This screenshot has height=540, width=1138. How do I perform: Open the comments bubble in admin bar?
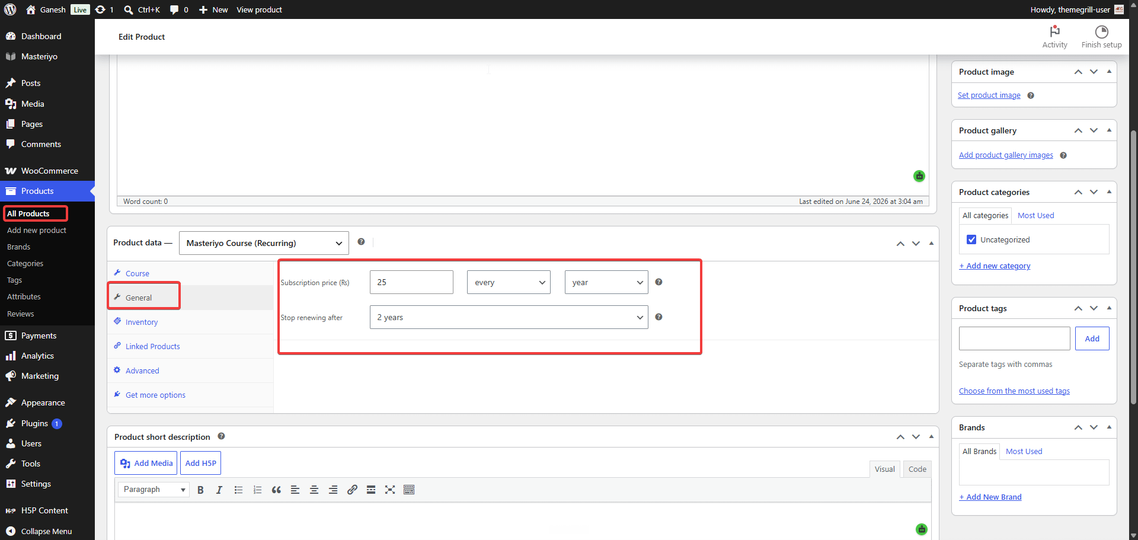click(x=174, y=9)
